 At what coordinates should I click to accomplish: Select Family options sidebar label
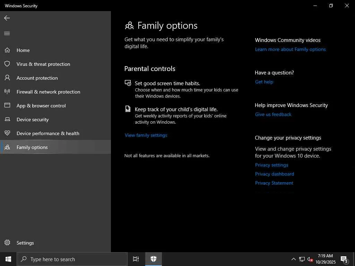[32, 147]
